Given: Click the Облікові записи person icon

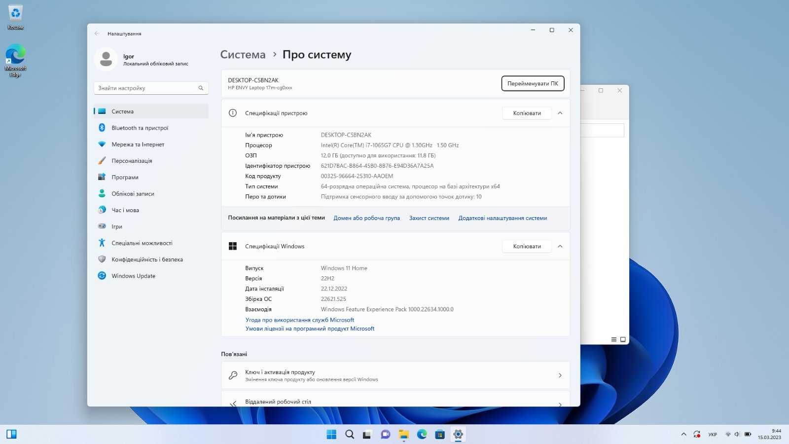Looking at the screenshot, I should tap(102, 193).
